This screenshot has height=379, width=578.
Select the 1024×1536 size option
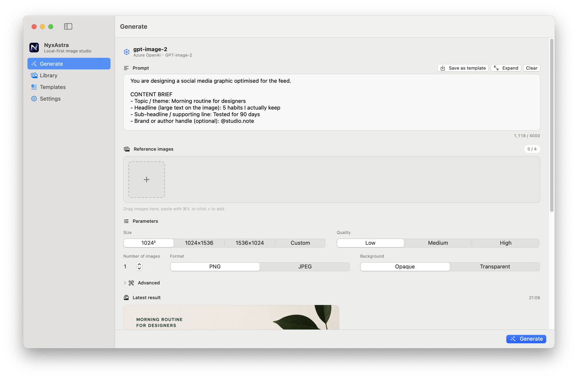pos(199,243)
